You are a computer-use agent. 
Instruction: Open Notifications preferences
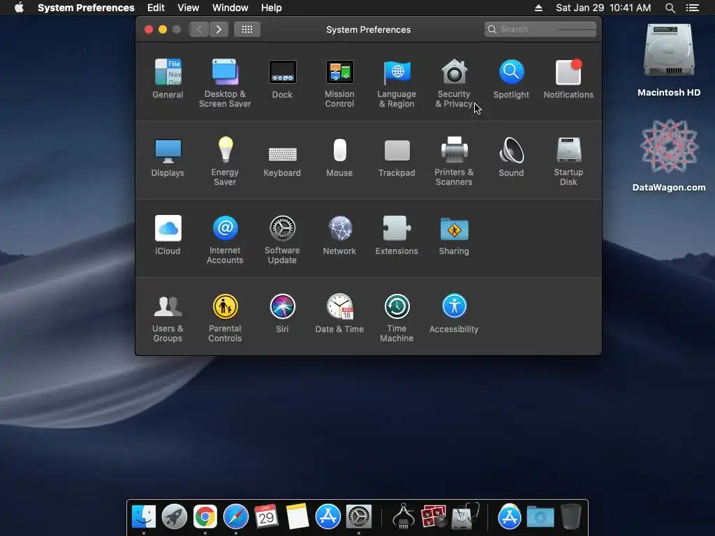(x=568, y=79)
